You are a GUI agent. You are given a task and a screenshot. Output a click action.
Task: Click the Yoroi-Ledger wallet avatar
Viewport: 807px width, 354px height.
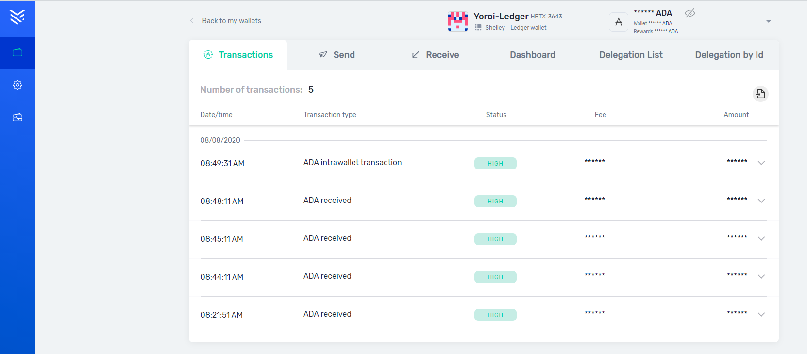click(x=457, y=21)
